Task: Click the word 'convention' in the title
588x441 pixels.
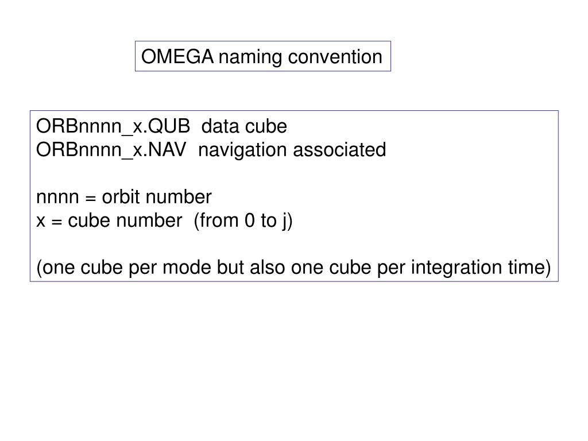Action: (335, 57)
